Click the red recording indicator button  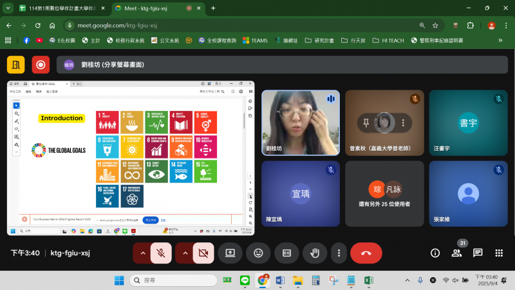(41, 64)
